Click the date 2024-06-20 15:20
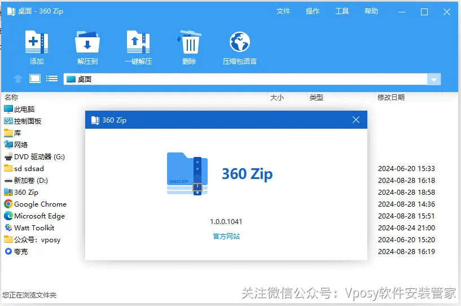Viewport: 461px width, 306px height. click(406, 239)
